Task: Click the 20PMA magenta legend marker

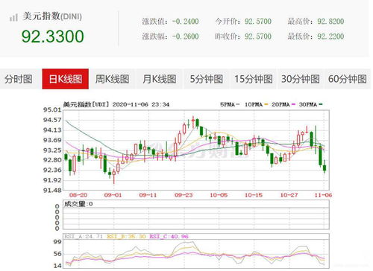Action: pyautogui.click(x=293, y=104)
